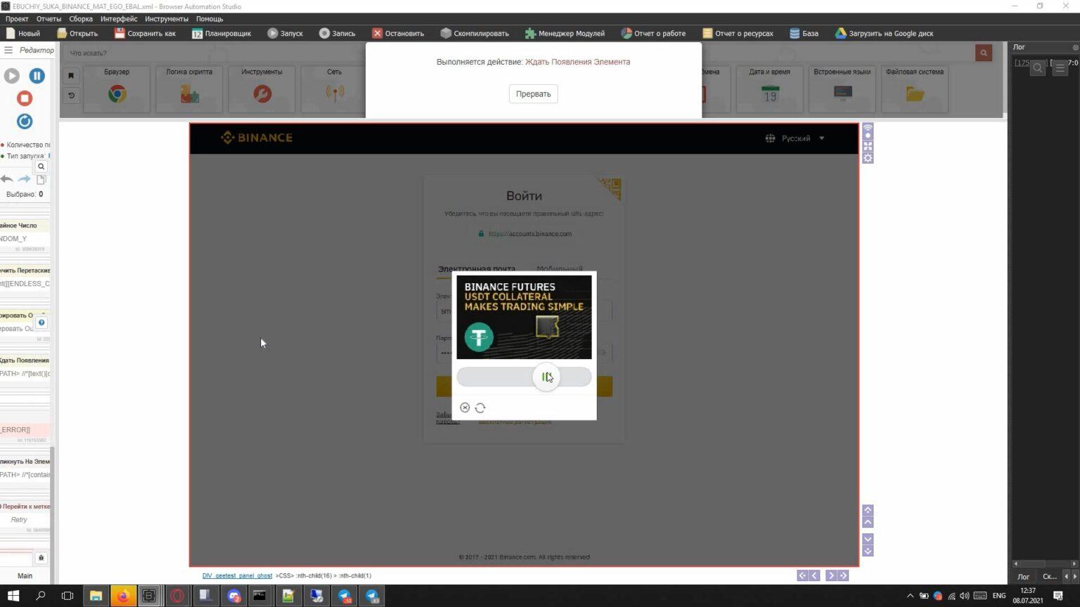Click the undo arrow in script panel
Viewport: 1080px width, 607px height.
coord(7,179)
